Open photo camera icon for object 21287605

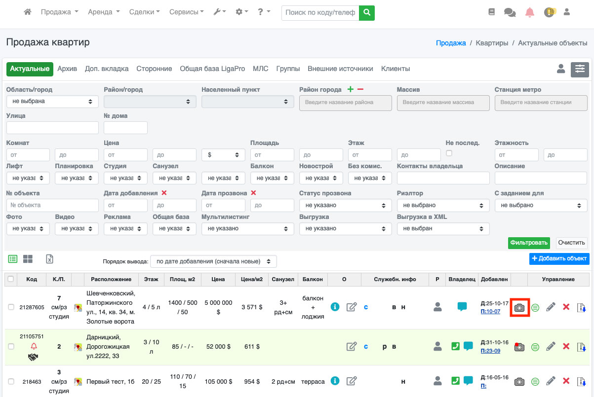[x=519, y=307]
